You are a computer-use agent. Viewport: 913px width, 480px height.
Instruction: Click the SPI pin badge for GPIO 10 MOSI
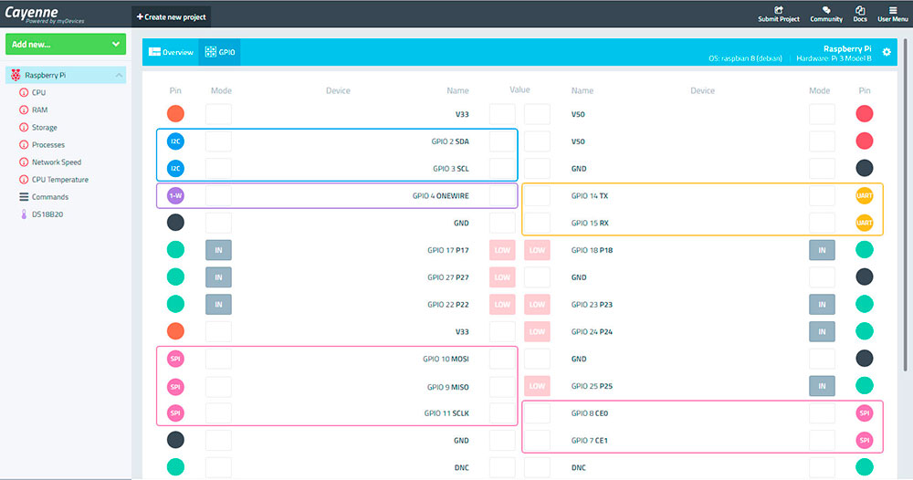pos(176,359)
